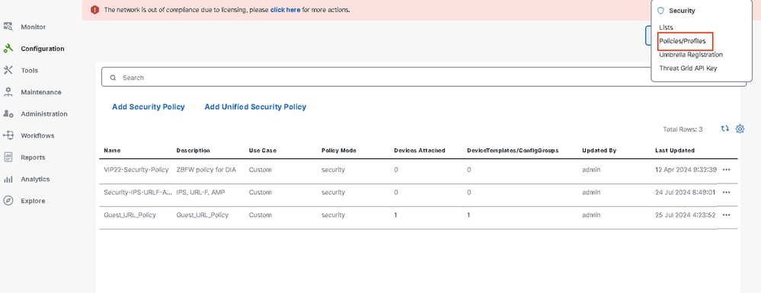The width and height of the screenshot is (761, 293).
Task: Click Add Unified Security Policy
Action: 255,107
